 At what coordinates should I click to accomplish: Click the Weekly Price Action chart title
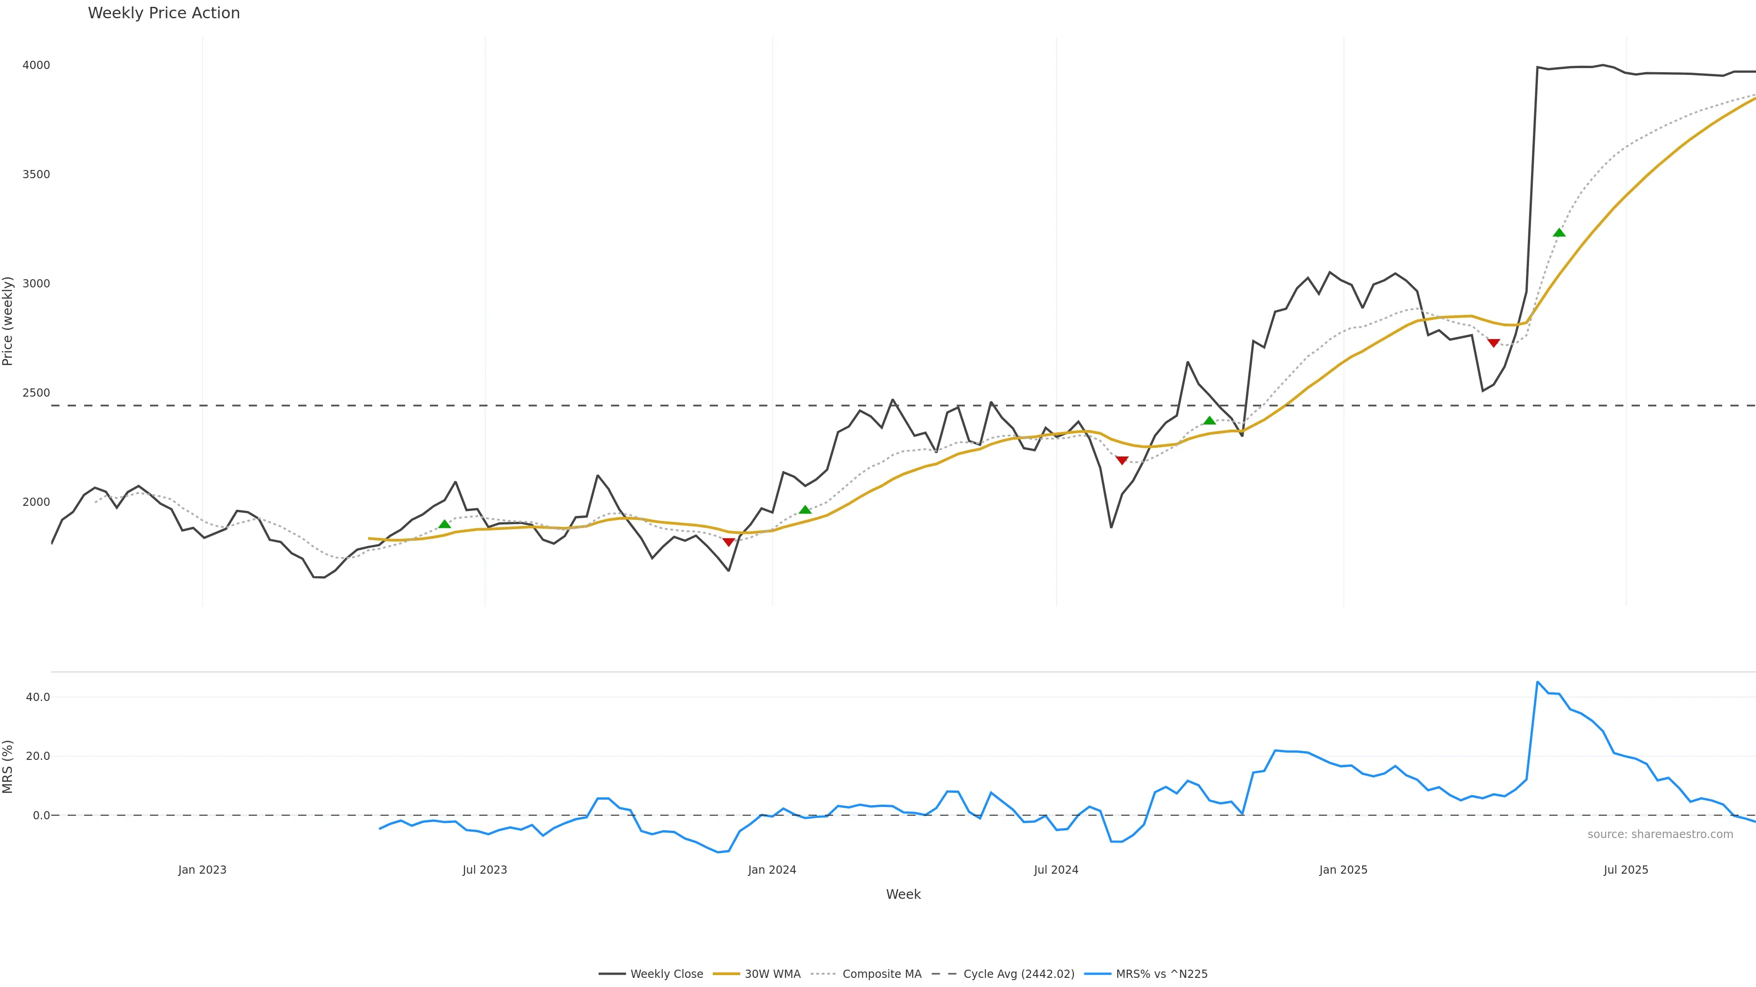(164, 13)
